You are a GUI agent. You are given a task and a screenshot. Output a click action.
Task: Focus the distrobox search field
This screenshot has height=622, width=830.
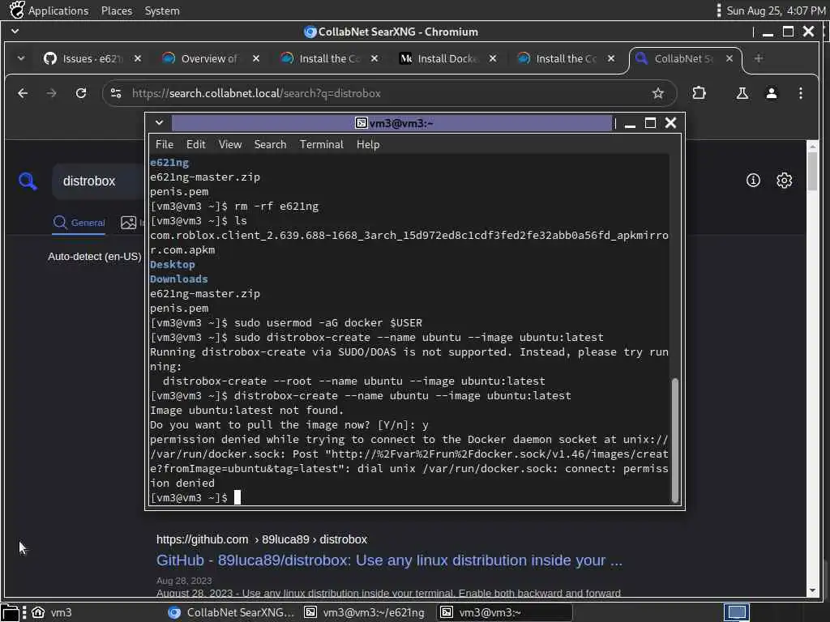[x=98, y=181]
